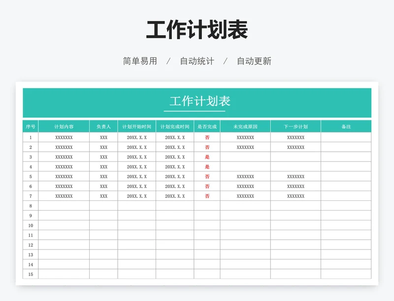Select the 序号 column header
Viewport: 394px width, 301px height.
[x=31, y=126]
